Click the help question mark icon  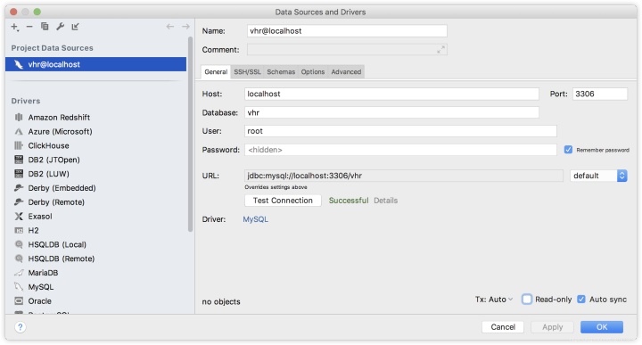(20, 327)
